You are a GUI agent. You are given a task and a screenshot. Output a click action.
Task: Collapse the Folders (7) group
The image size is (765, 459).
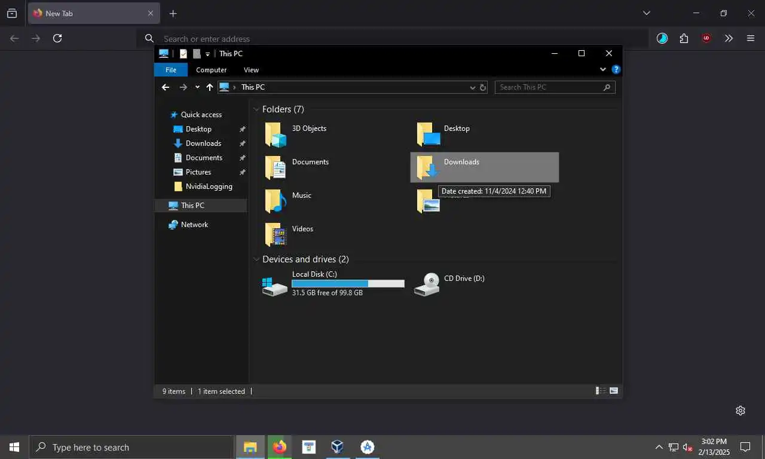pos(256,109)
